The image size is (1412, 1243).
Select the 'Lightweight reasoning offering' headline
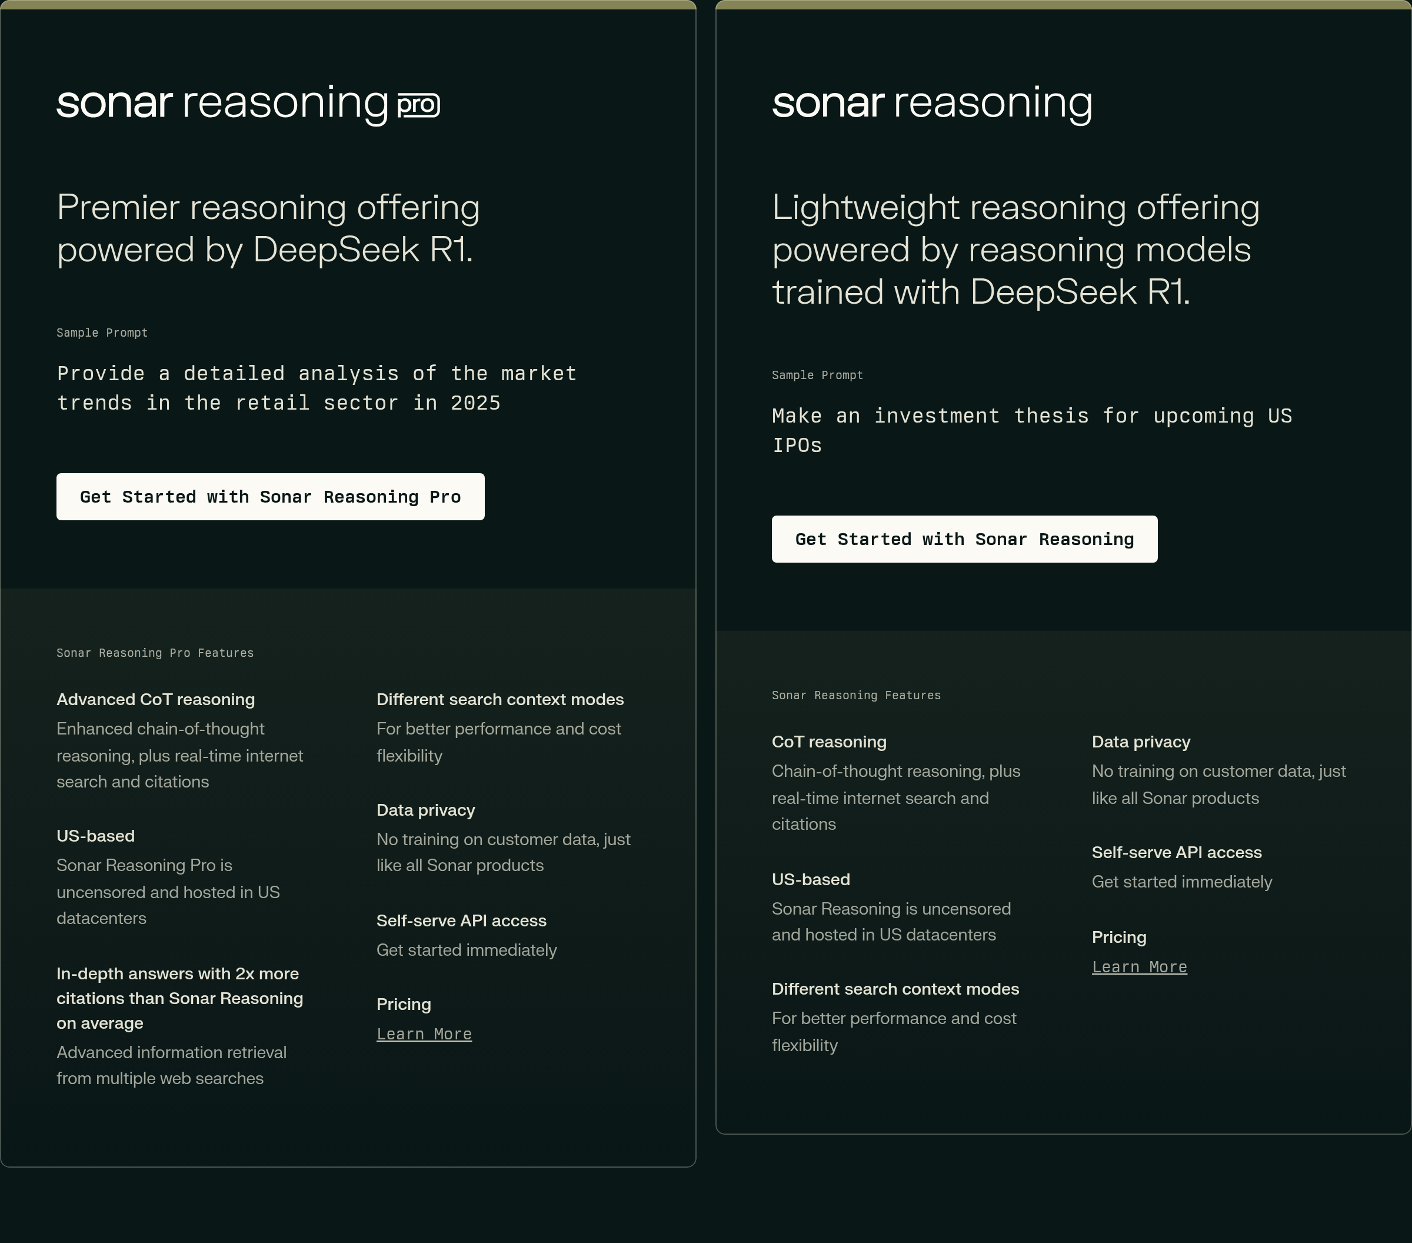coord(1015,250)
